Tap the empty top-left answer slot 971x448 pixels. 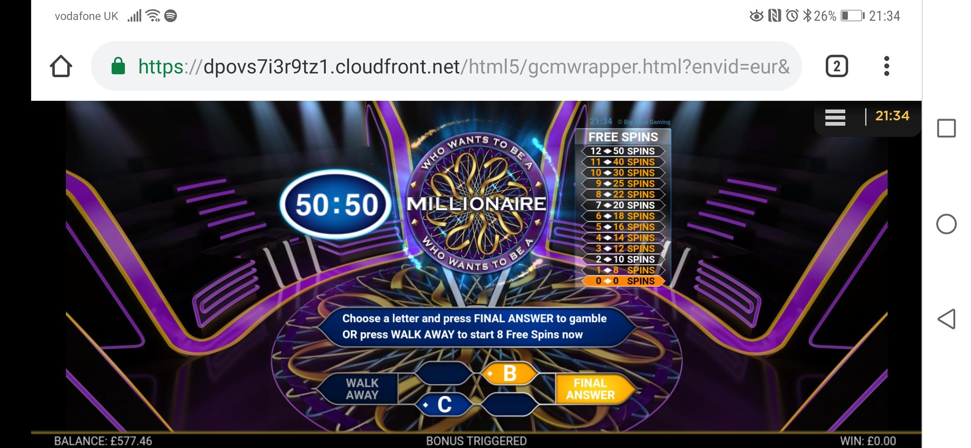pos(444,373)
